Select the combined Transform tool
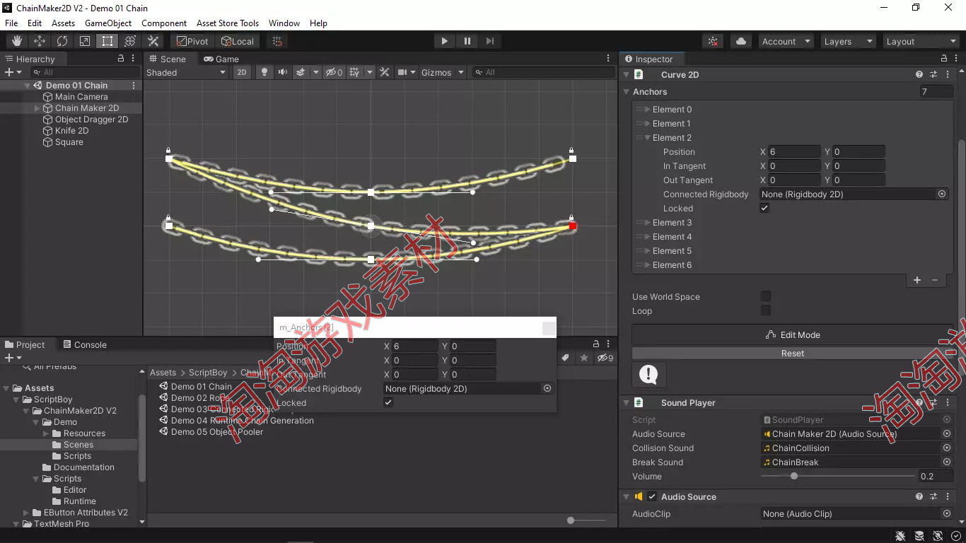The width and height of the screenshot is (966, 543). 130,41
